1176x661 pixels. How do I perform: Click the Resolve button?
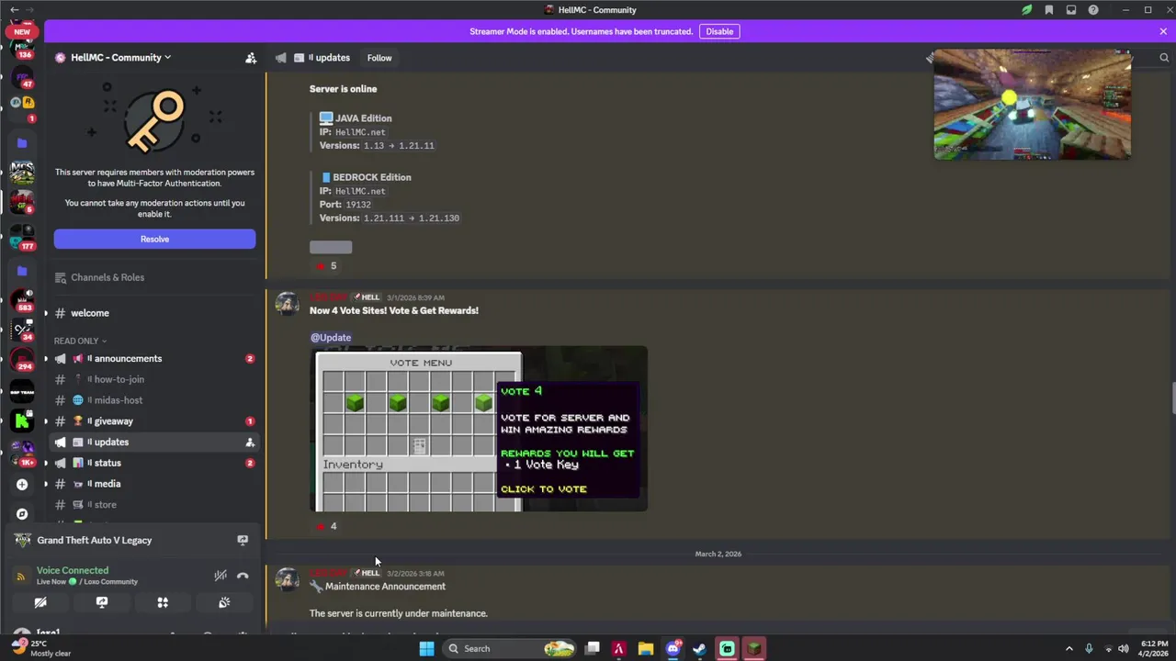pyautogui.click(x=154, y=239)
